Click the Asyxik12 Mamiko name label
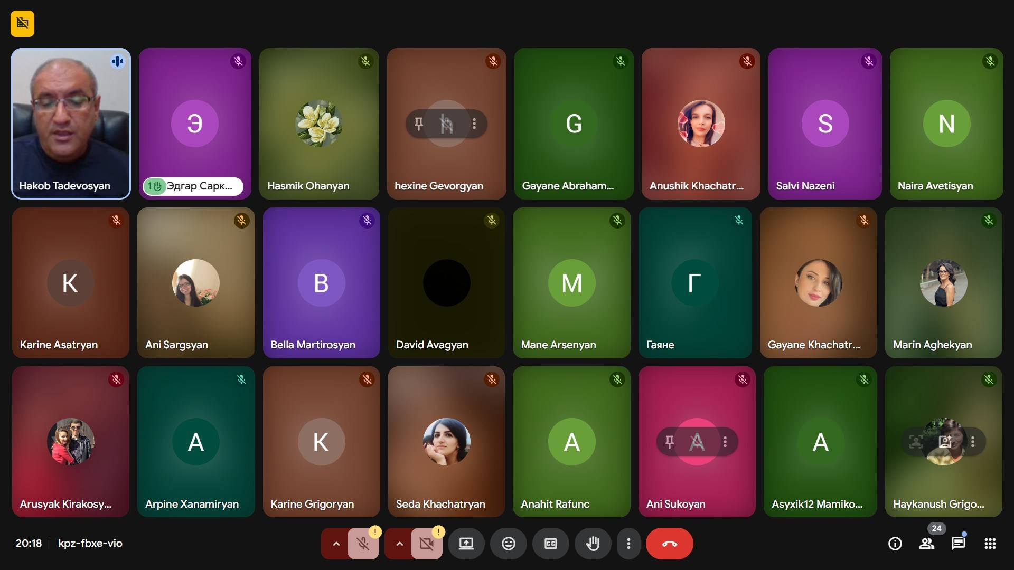1014x570 pixels. click(817, 504)
